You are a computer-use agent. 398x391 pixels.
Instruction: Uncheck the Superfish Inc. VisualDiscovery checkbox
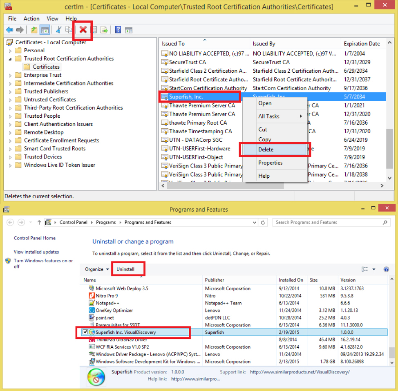coord(85,332)
